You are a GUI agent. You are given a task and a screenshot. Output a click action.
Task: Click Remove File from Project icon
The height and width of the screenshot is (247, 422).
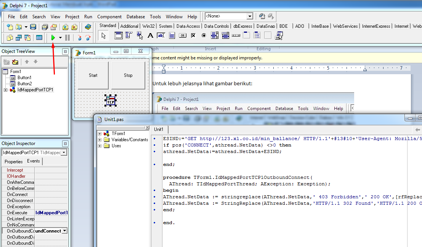point(74,27)
